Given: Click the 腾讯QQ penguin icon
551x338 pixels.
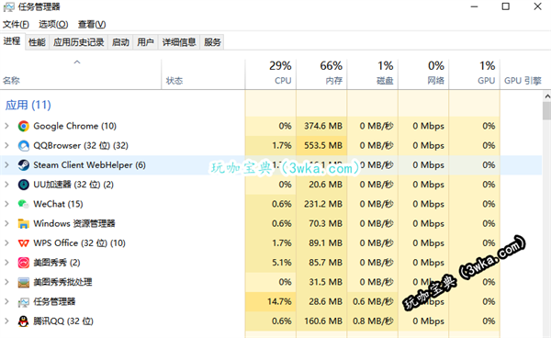Looking at the screenshot, I should [x=24, y=321].
